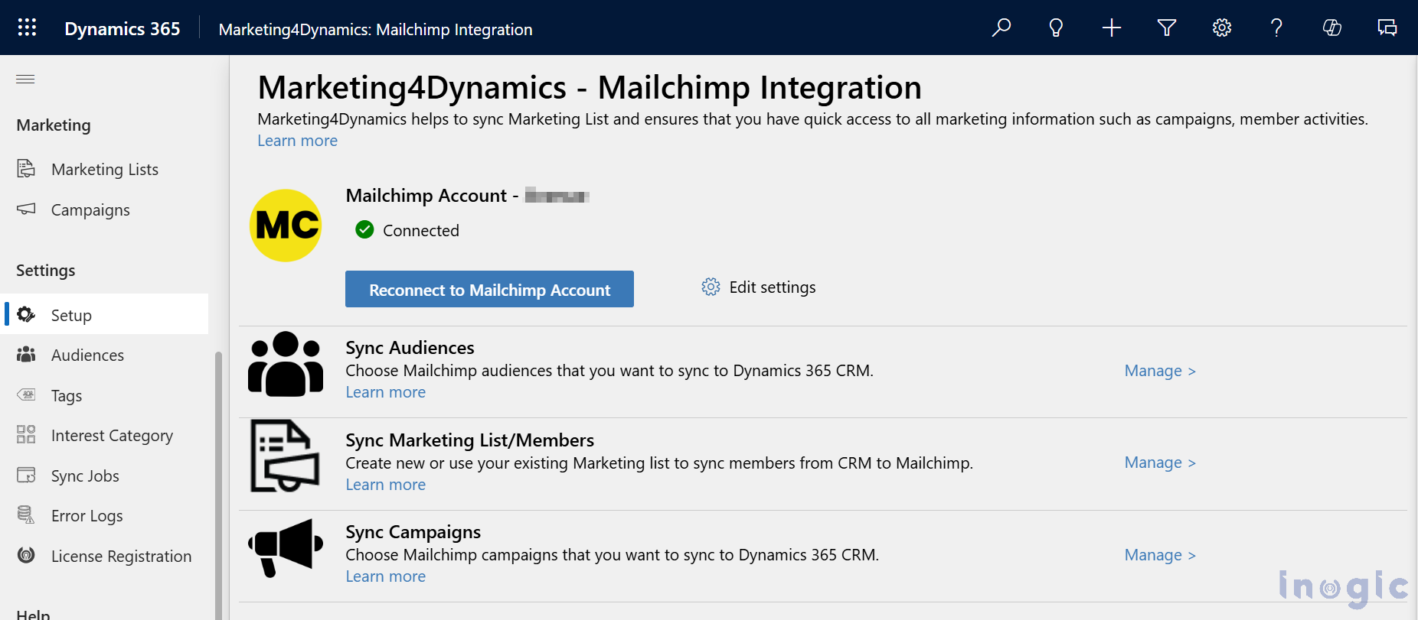Click Manage for Sync Audiences
This screenshot has height=620, width=1418.
pos(1159,371)
